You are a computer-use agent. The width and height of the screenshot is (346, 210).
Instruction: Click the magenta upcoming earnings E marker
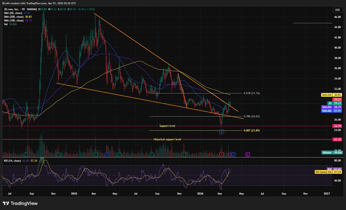point(248,154)
